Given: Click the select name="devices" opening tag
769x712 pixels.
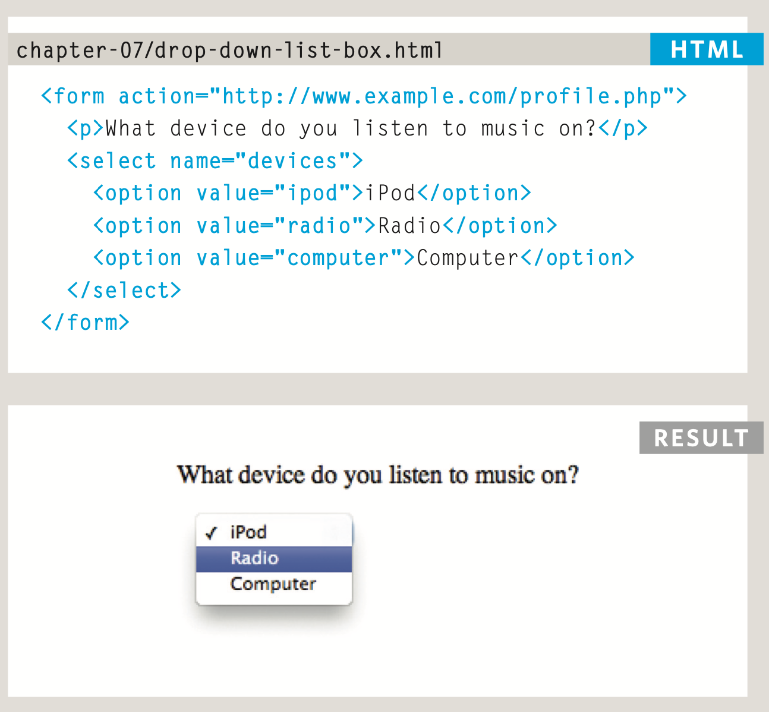Looking at the screenshot, I should point(215,161).
